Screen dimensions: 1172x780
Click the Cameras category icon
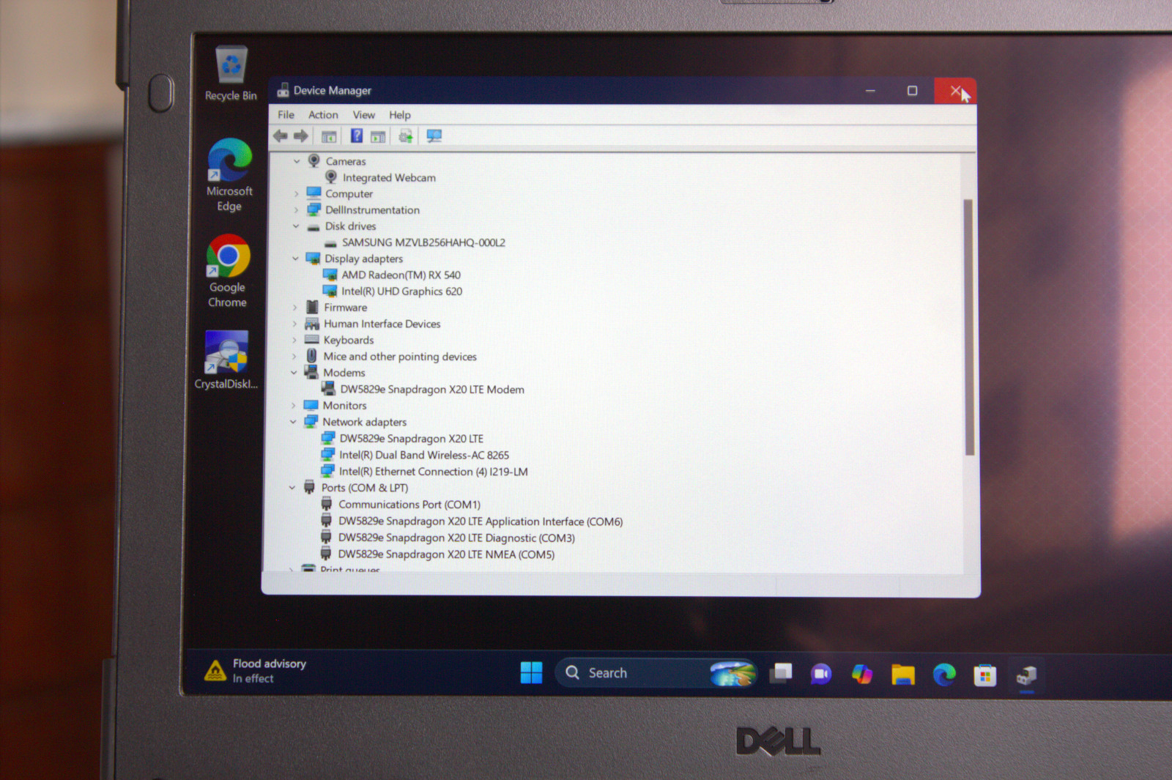pyautogui.click(x=314, y=160)
